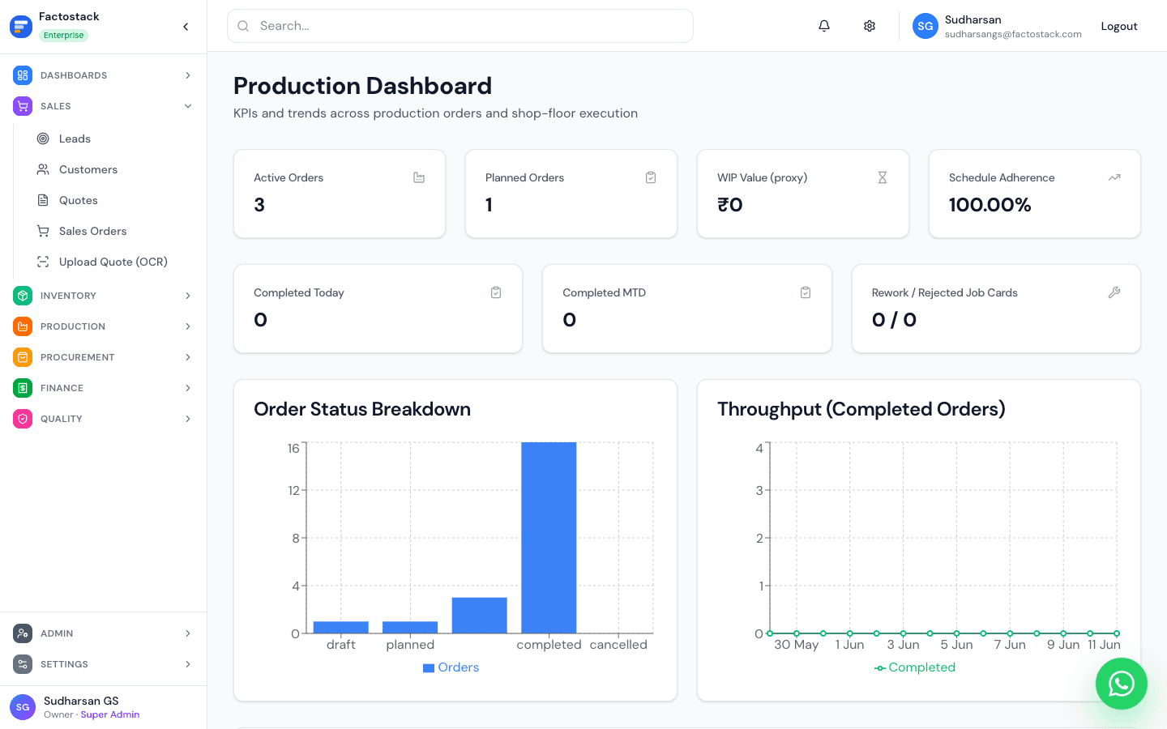Click the Planned Orders card
1167x729 pixels.
pos(571,194)
